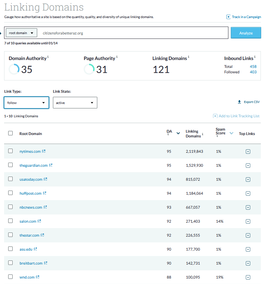Click the Track in a Campaign link
This screenshot has height=284, width=268.
[246, 17]
